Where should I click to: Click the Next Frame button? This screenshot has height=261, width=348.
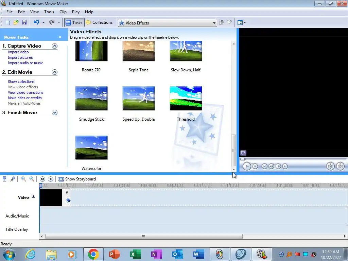[x=278, y=166]
